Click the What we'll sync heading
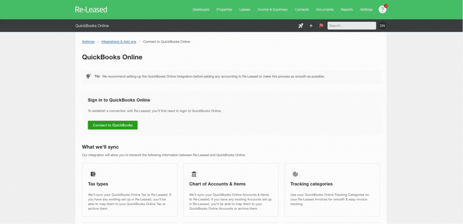Image resolution: width=463 pixels, height=224 pixels. pyautogui.click(x=100, y=147)
